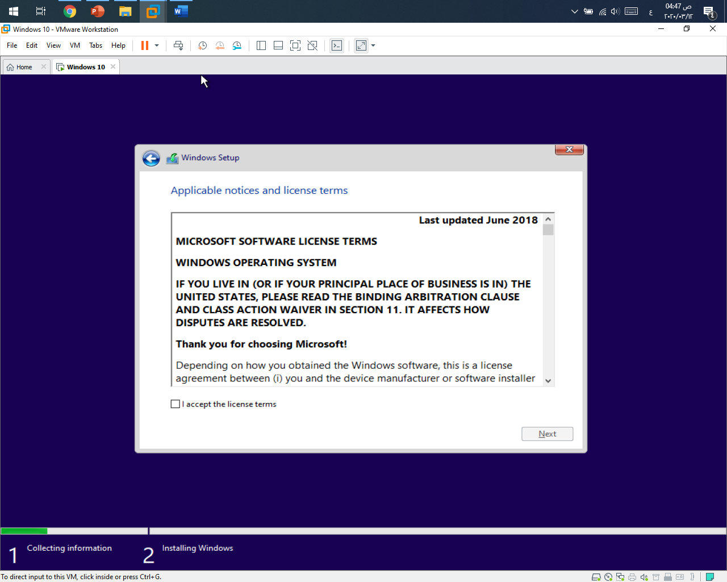Viewport: 727px width, 582px height.
Task: Open File Explorer from the taskbar
Action: (126, 11)
